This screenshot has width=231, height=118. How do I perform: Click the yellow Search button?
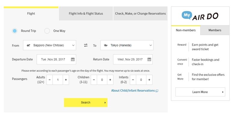86,102
